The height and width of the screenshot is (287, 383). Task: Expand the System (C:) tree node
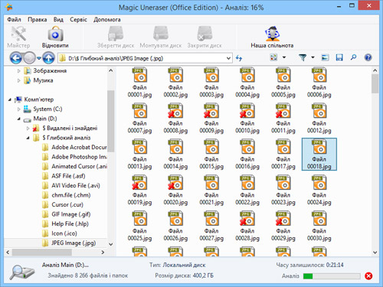(18, 109)
